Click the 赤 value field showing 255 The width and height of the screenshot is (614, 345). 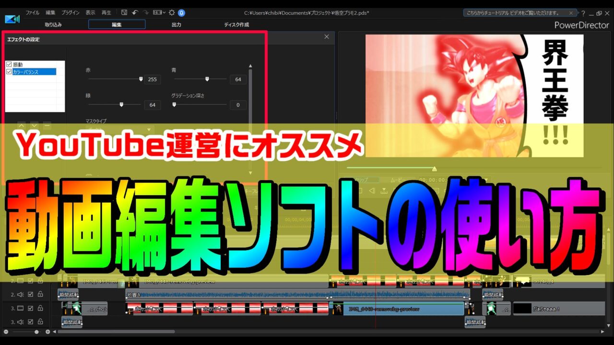tap(152, 80)
